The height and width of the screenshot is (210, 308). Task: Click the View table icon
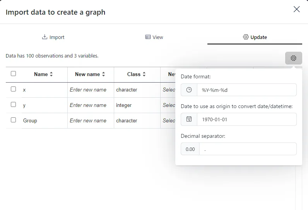tap(148, 37)
